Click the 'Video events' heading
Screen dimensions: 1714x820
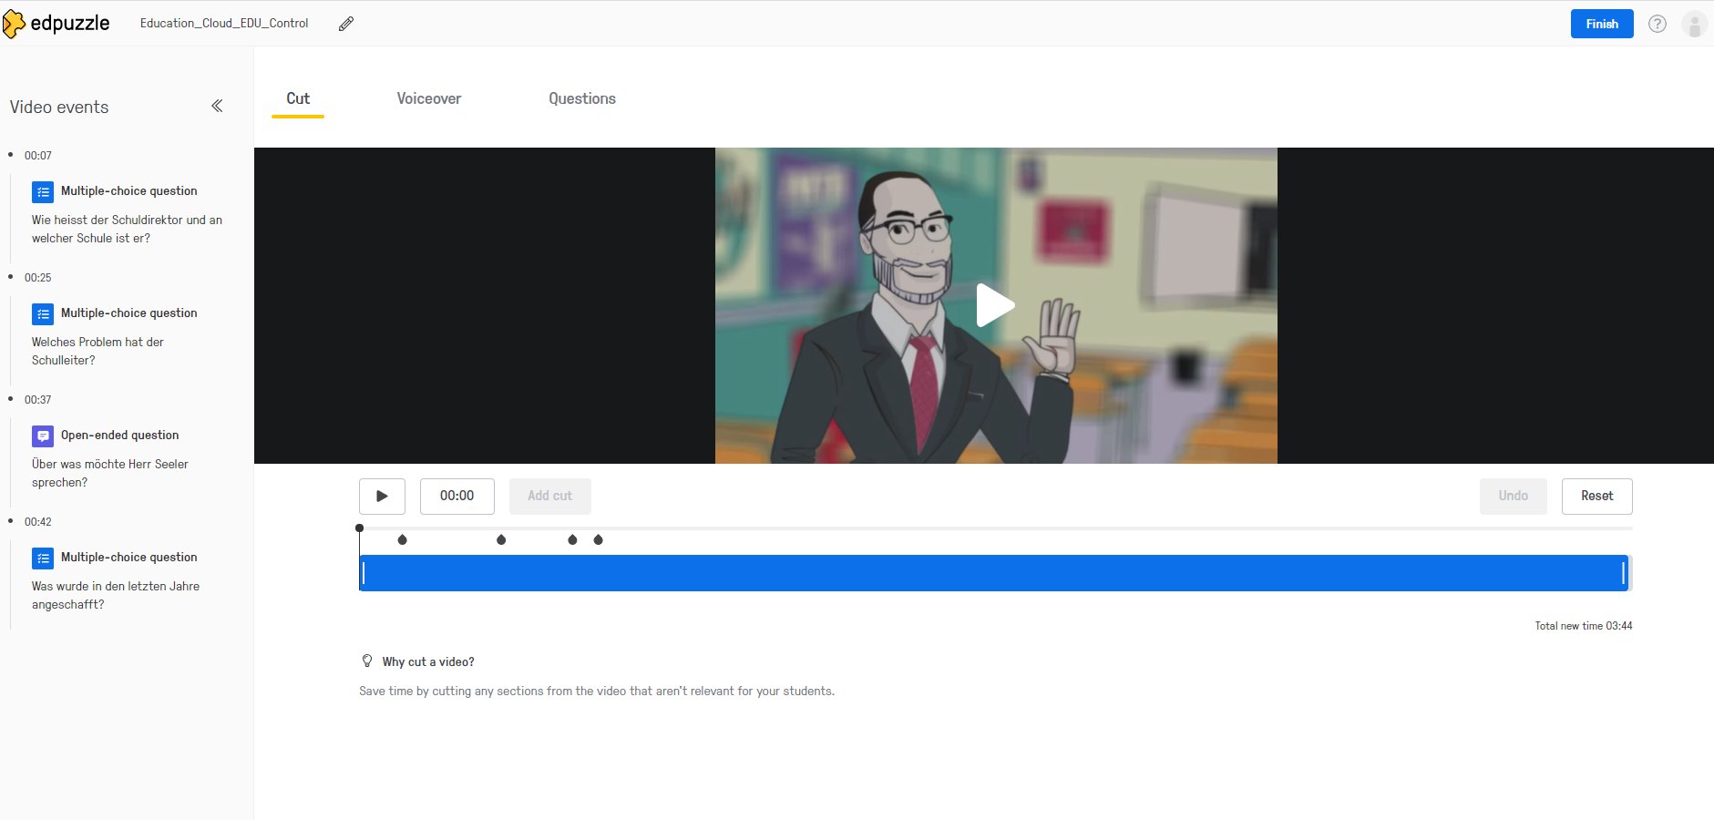click(59, 107)
